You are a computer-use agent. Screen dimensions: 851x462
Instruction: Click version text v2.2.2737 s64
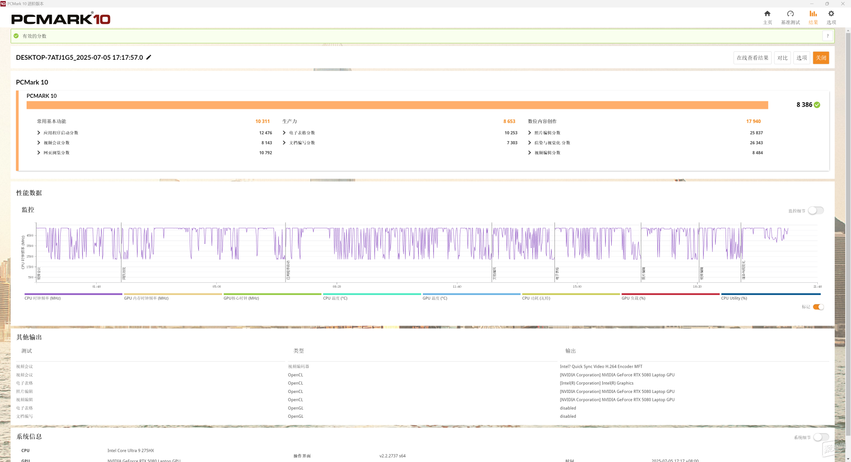[392, 456]
